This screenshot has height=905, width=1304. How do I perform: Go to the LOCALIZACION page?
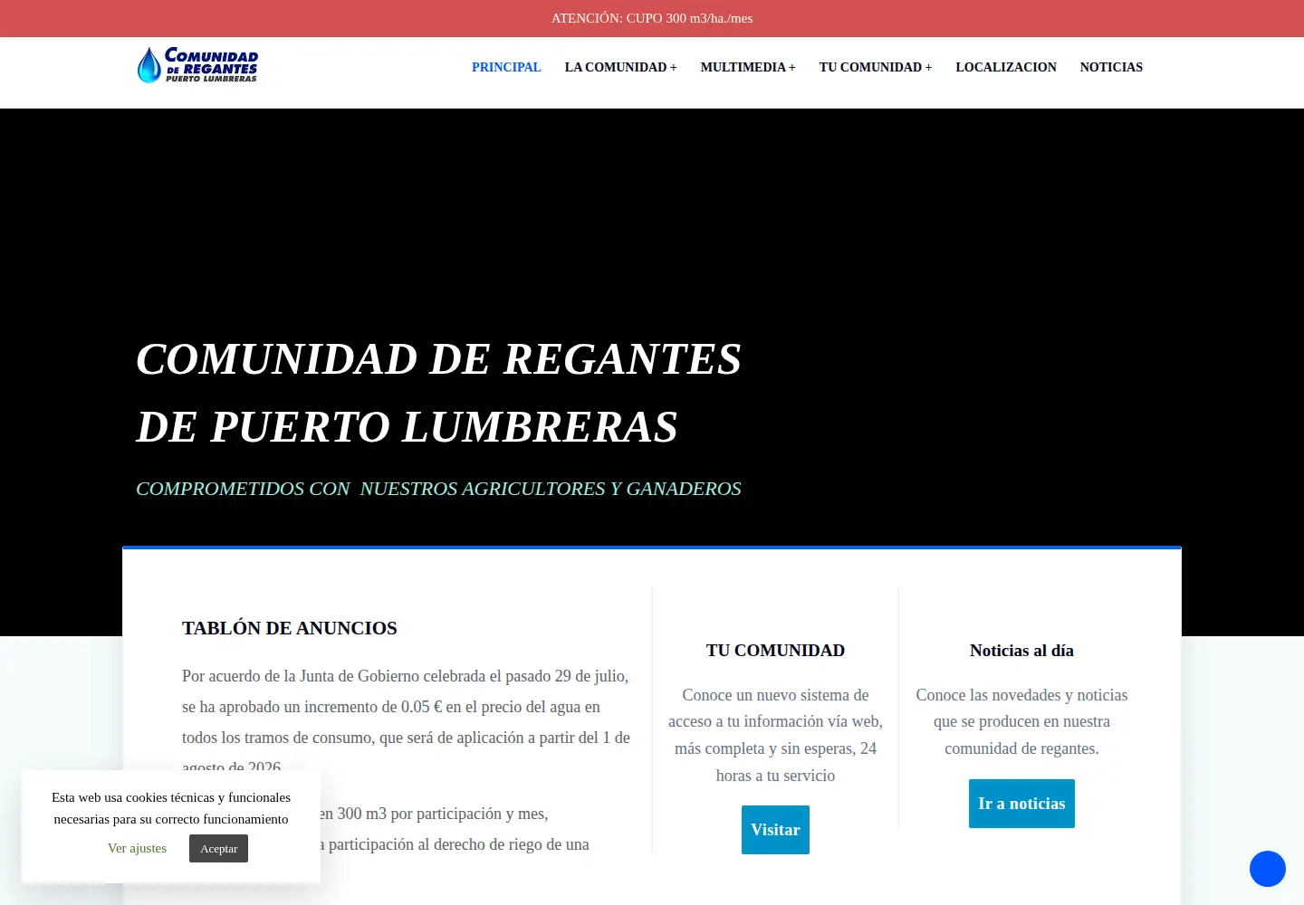[1006, 67]
